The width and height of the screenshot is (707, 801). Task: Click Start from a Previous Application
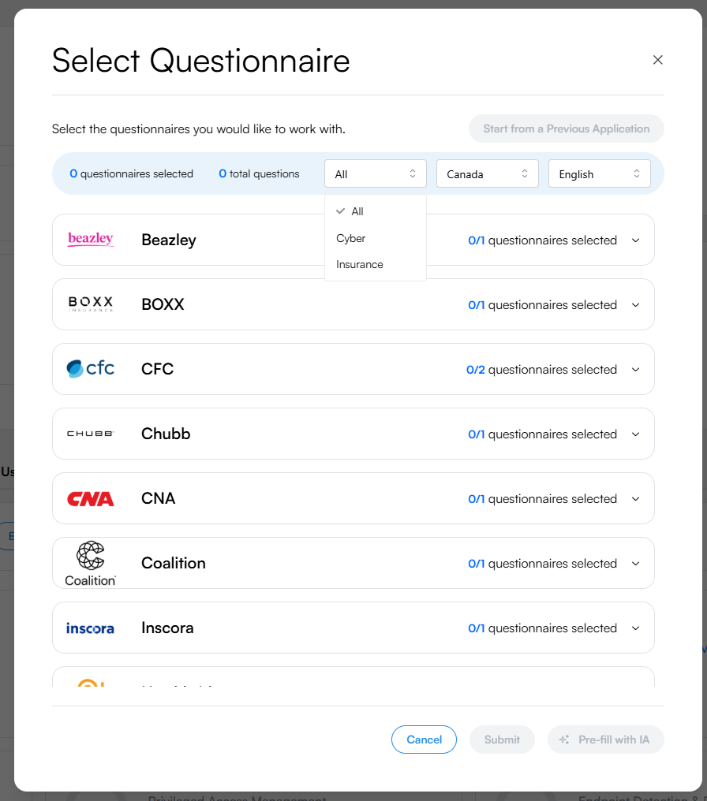[566, 129]
